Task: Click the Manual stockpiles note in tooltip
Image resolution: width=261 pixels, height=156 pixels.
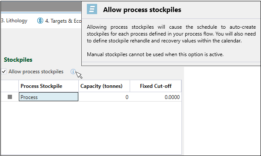Action: 155,54
